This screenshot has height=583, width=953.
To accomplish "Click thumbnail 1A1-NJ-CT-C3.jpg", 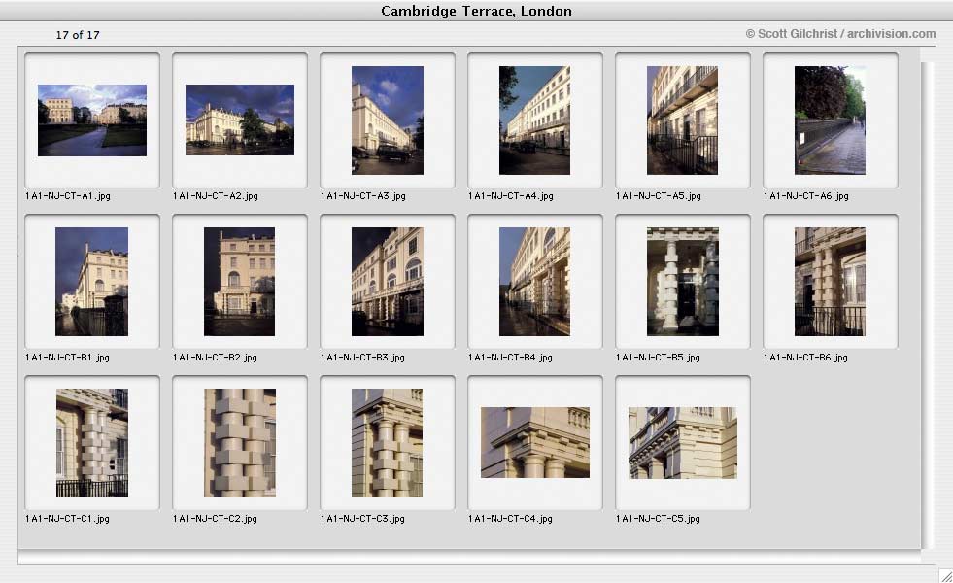I will pos(388,442).
